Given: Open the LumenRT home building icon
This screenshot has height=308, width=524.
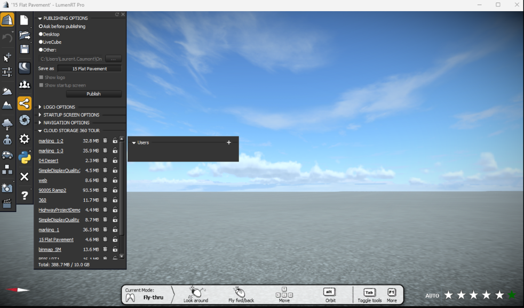Looking at the screenshot, I should (7, 20).
